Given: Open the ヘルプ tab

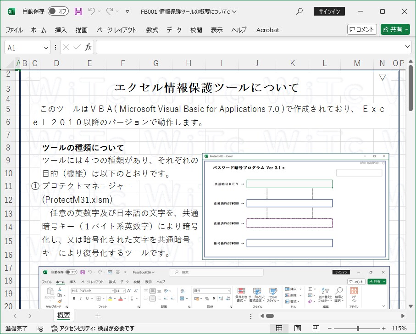Looking at the screenshot, I should click(x=239, y=30).
